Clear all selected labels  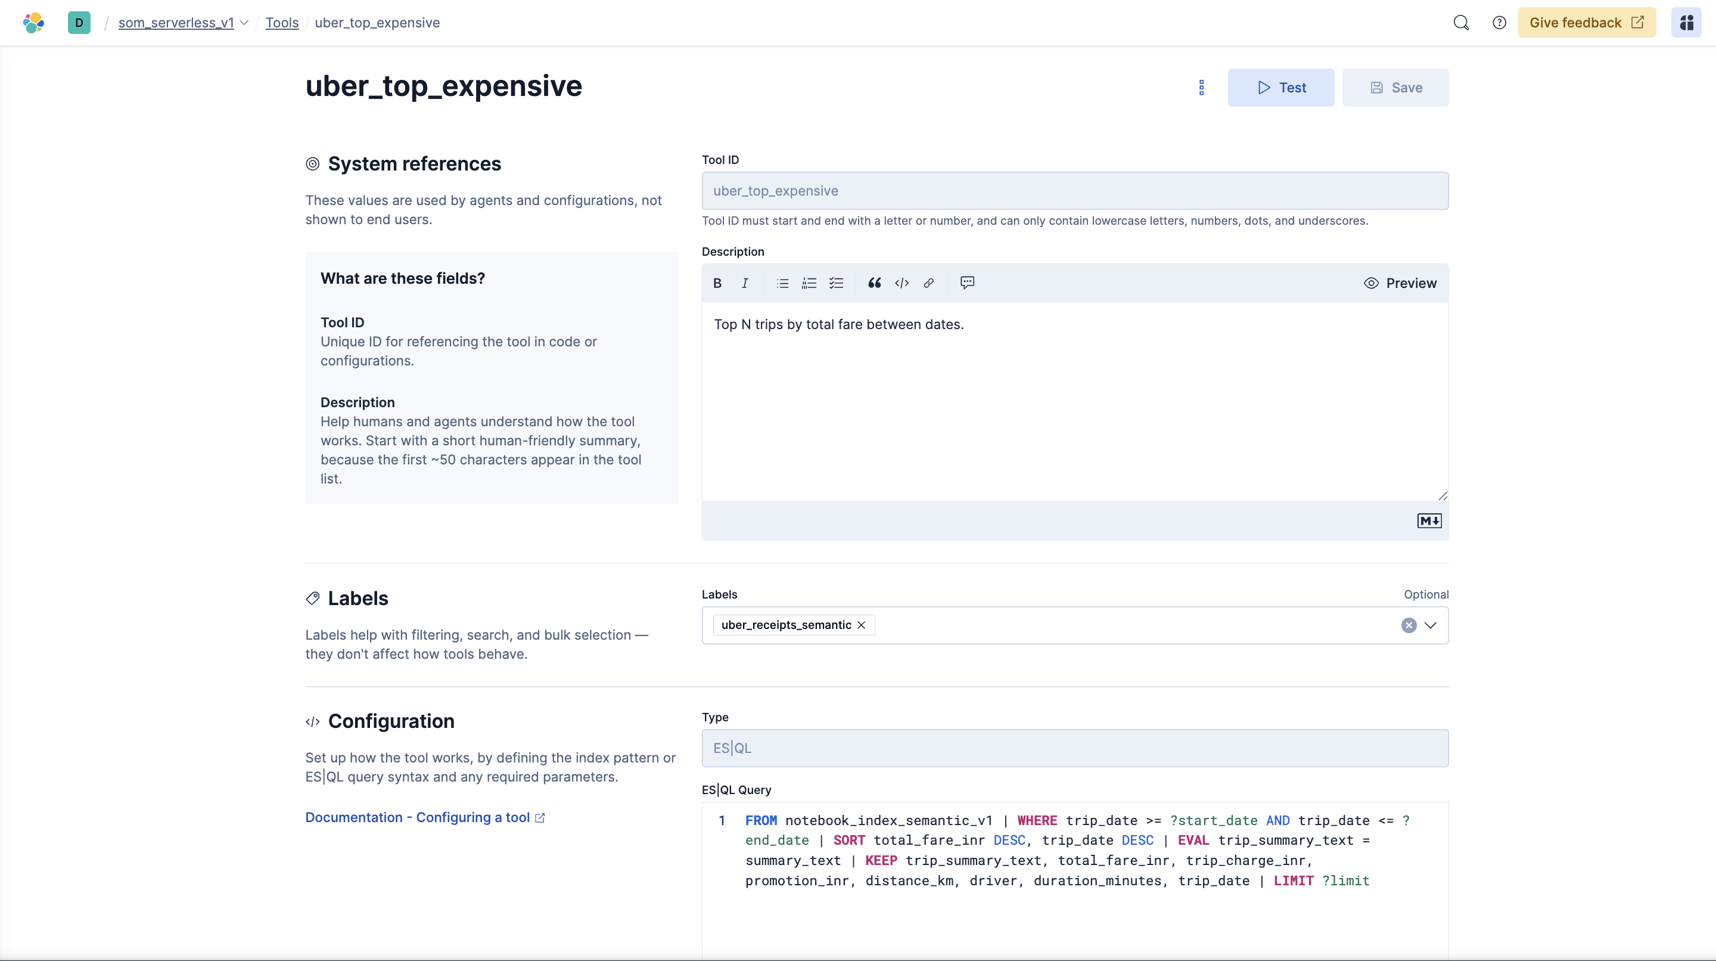click(1408, 625)
